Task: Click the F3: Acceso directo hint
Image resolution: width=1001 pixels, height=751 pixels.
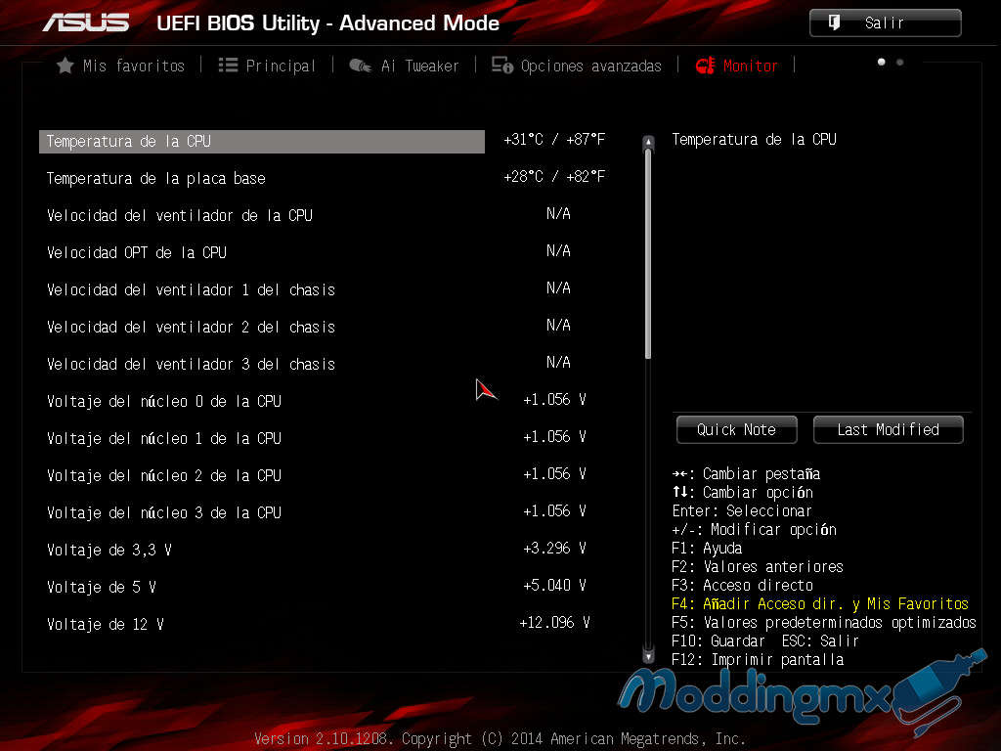Action: pos(743,585)
